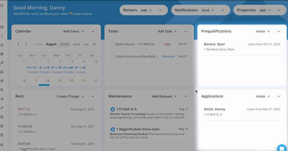Click the gift icon in sidebar
The height and width of the screenshot is (151, 288).
[2, 27]
